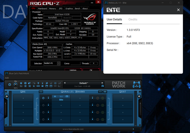Click the folder presets icon in PatchWork toolbar
Image resolution: width=190 pixels, height=133 pixels.
21,86
